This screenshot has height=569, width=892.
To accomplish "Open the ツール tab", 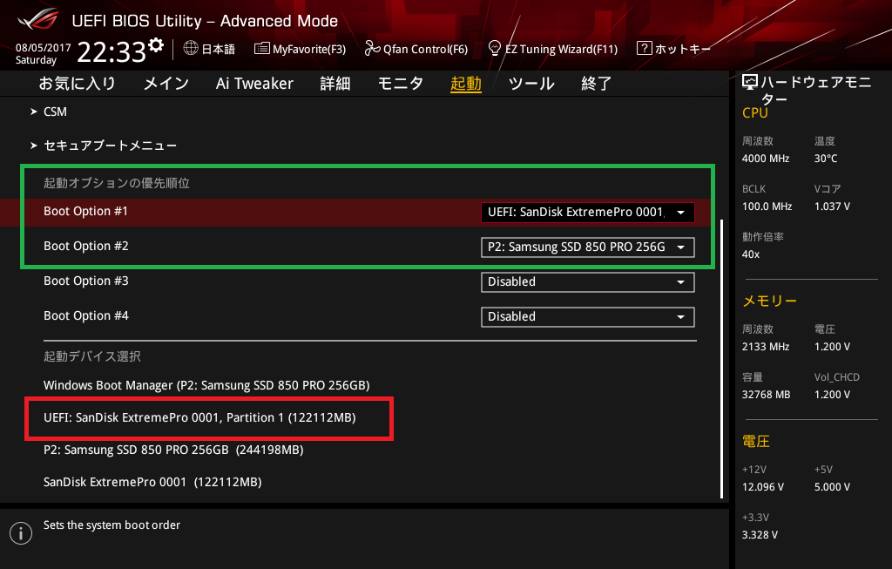I will tap(531, 84).
